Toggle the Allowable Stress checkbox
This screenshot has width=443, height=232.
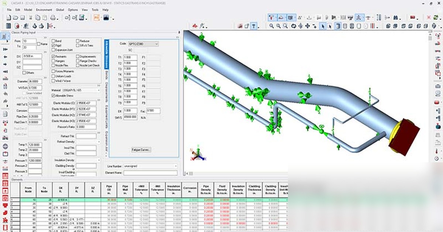tap(54, 96)
